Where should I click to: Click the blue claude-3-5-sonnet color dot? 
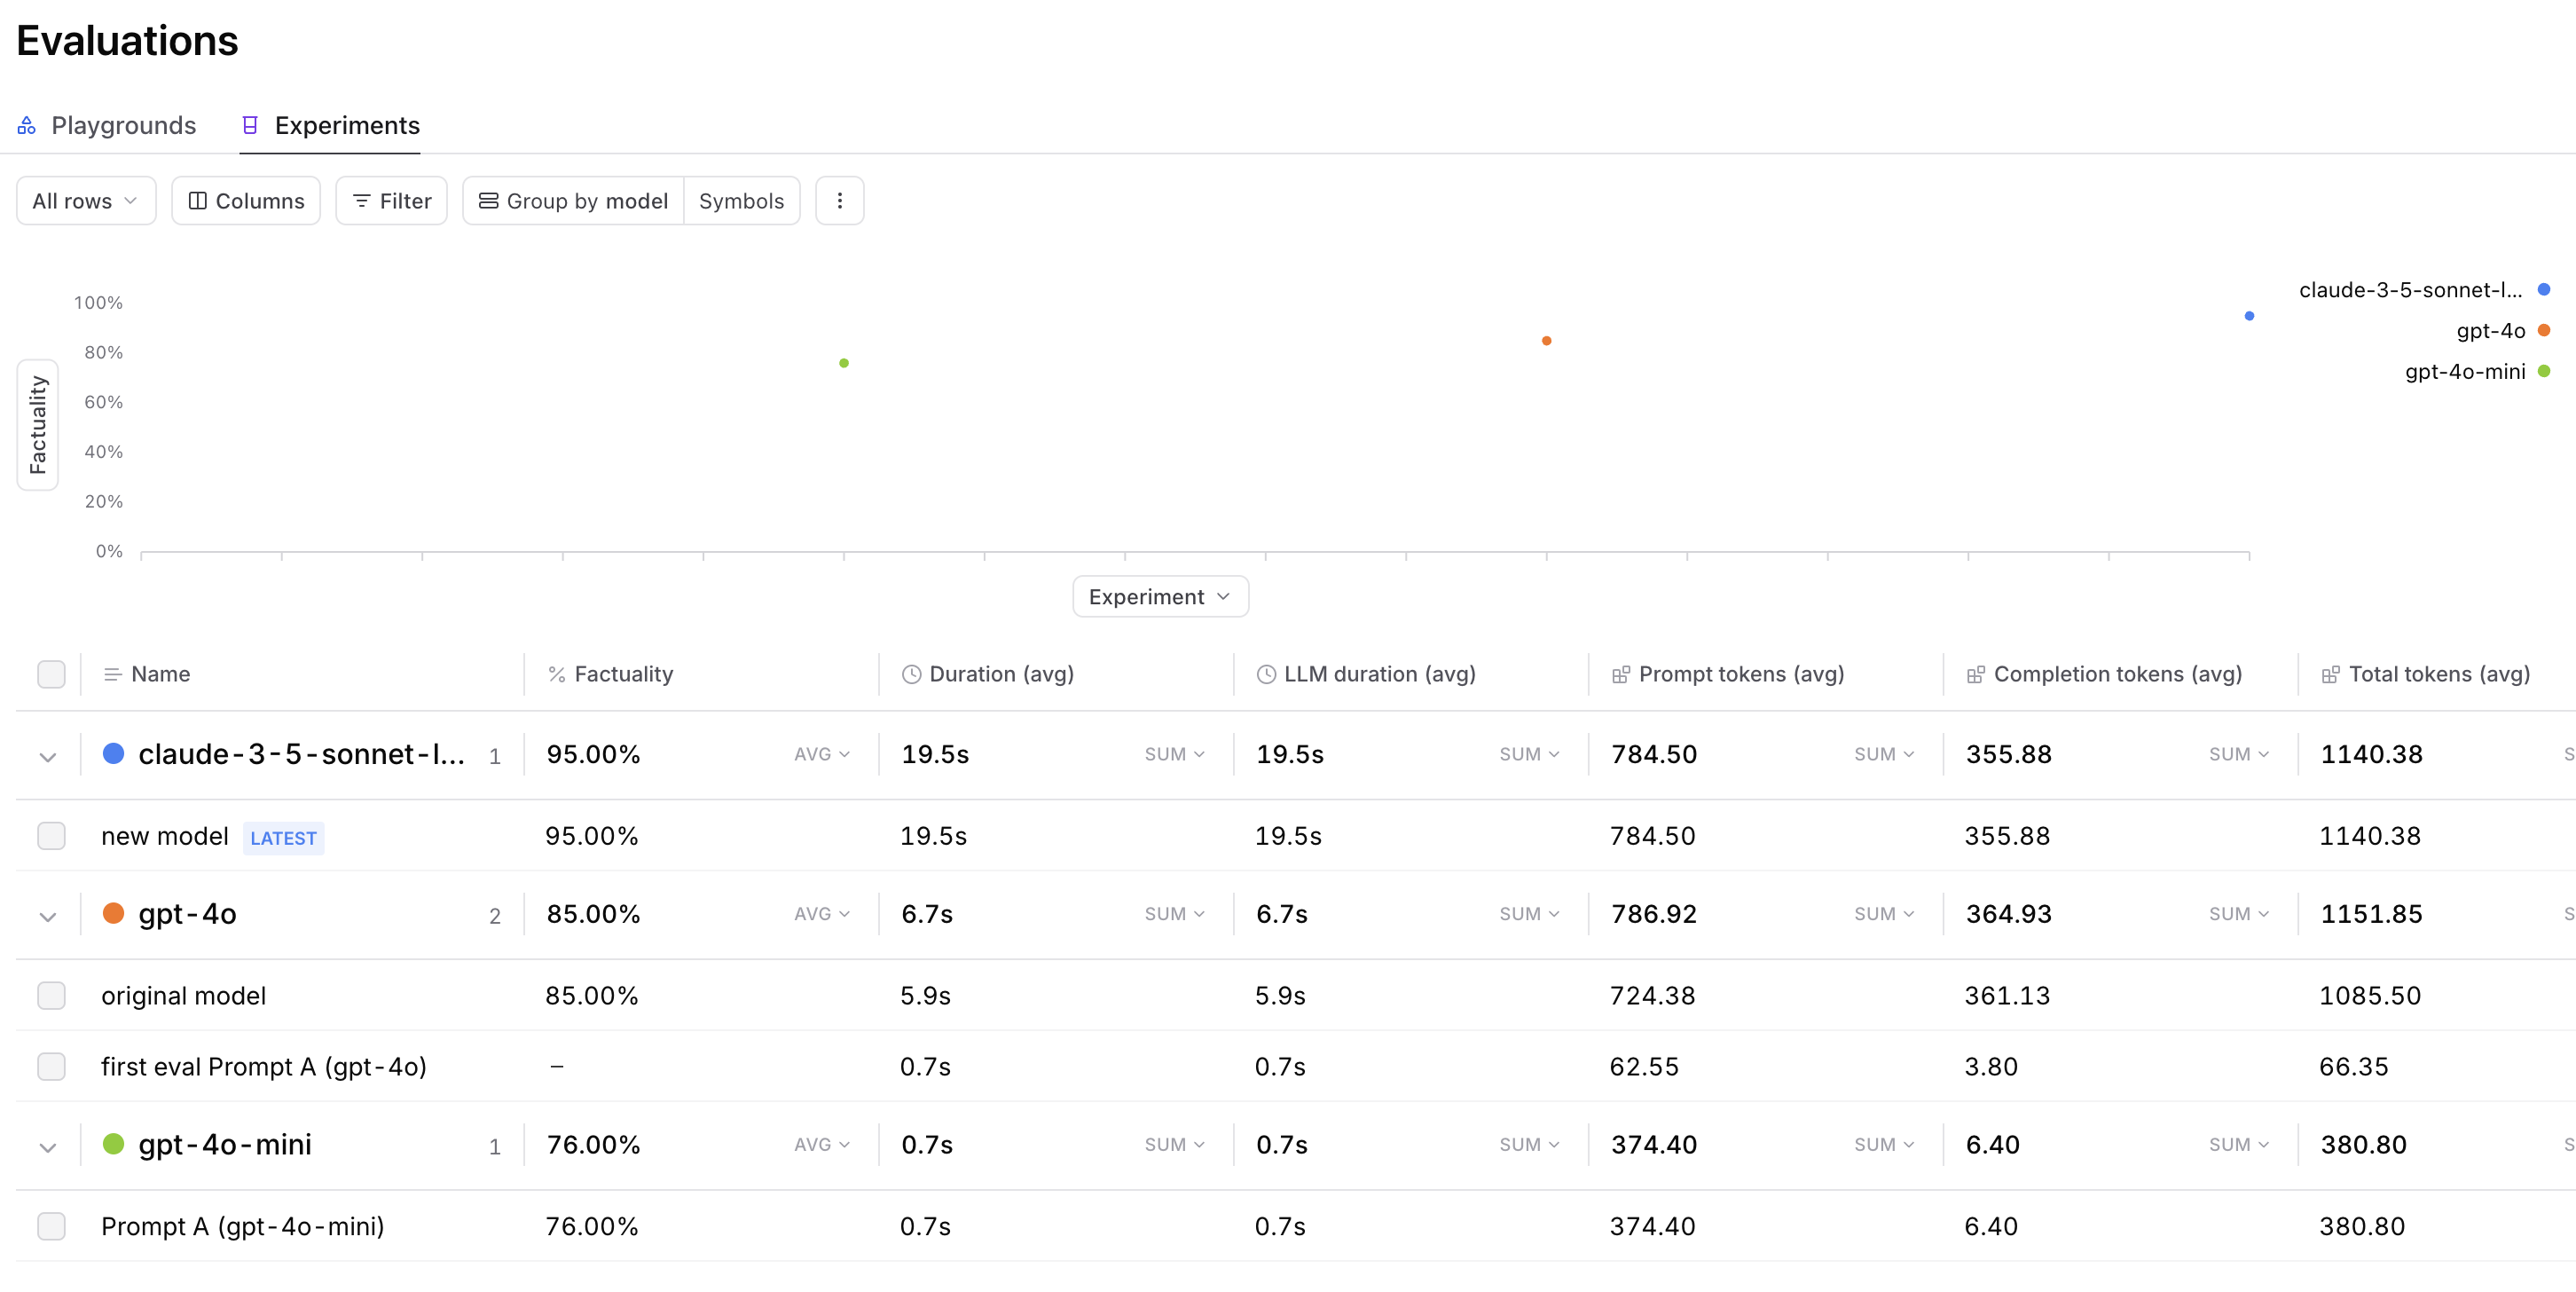114,754
